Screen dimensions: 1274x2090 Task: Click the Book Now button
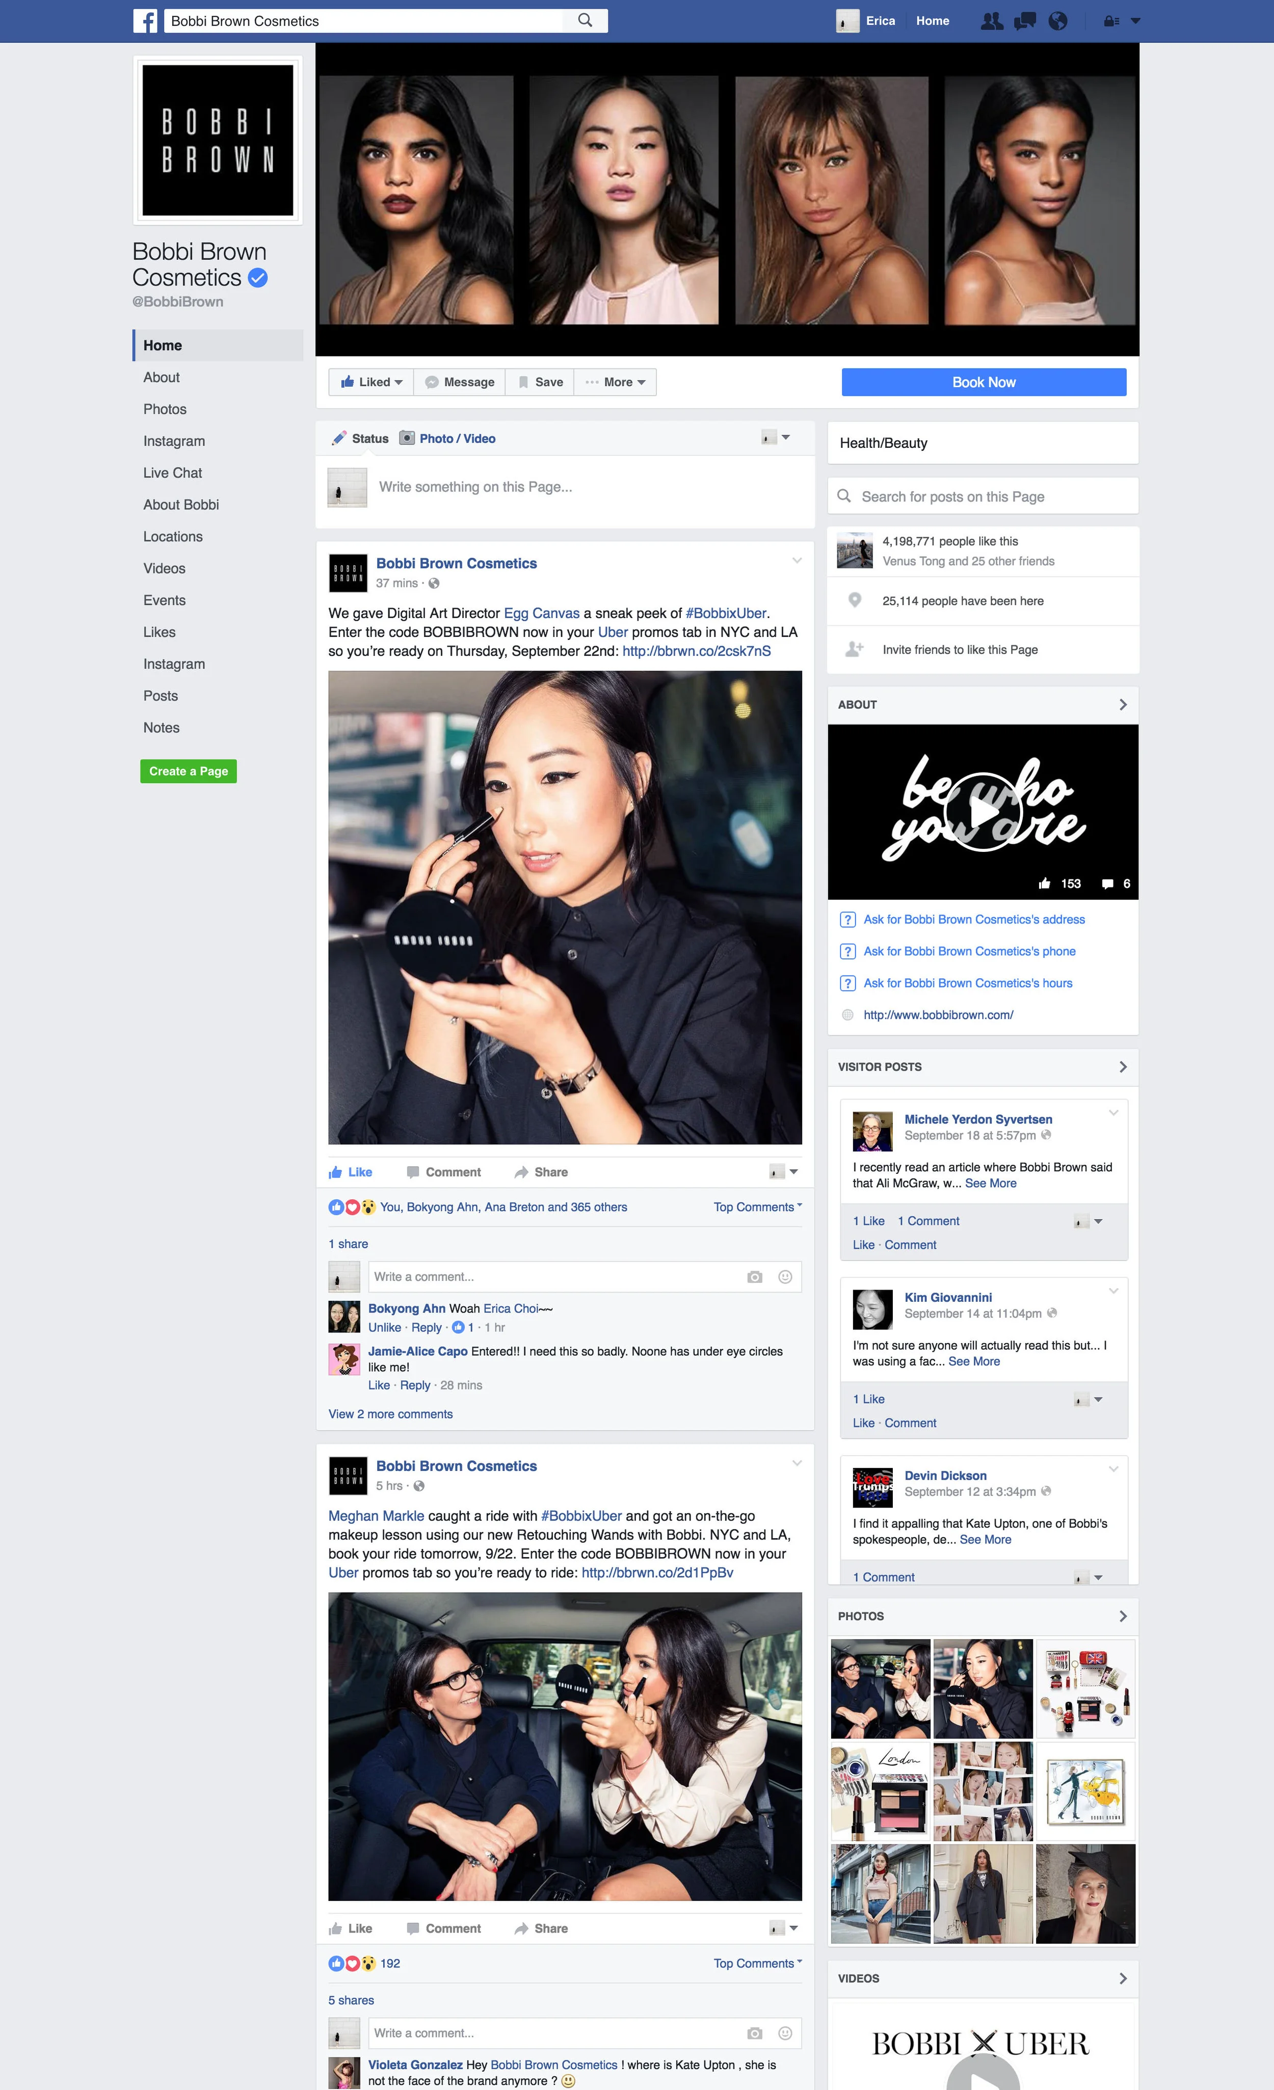coord(983,383)
